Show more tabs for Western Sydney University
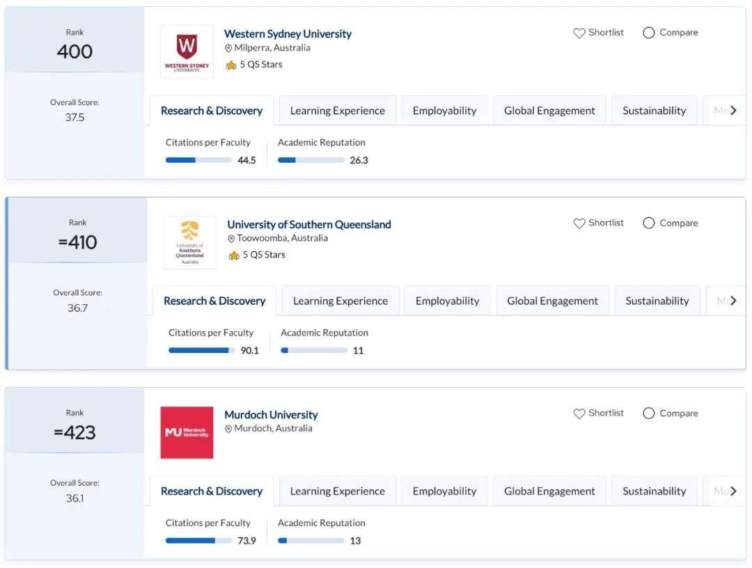The image size is (752, 568). [733, 111]
